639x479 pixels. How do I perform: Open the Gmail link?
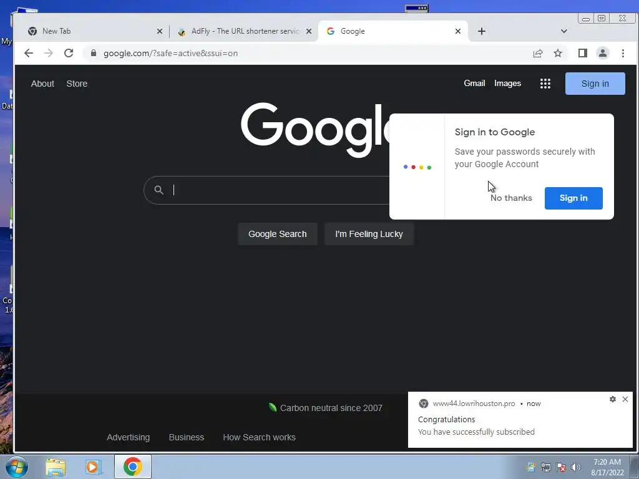[474, 83]
